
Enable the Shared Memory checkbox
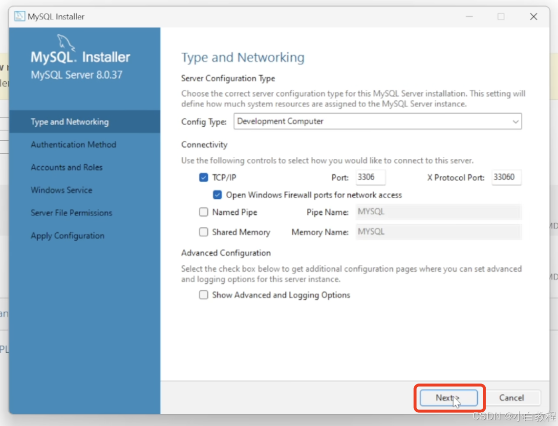204,232
